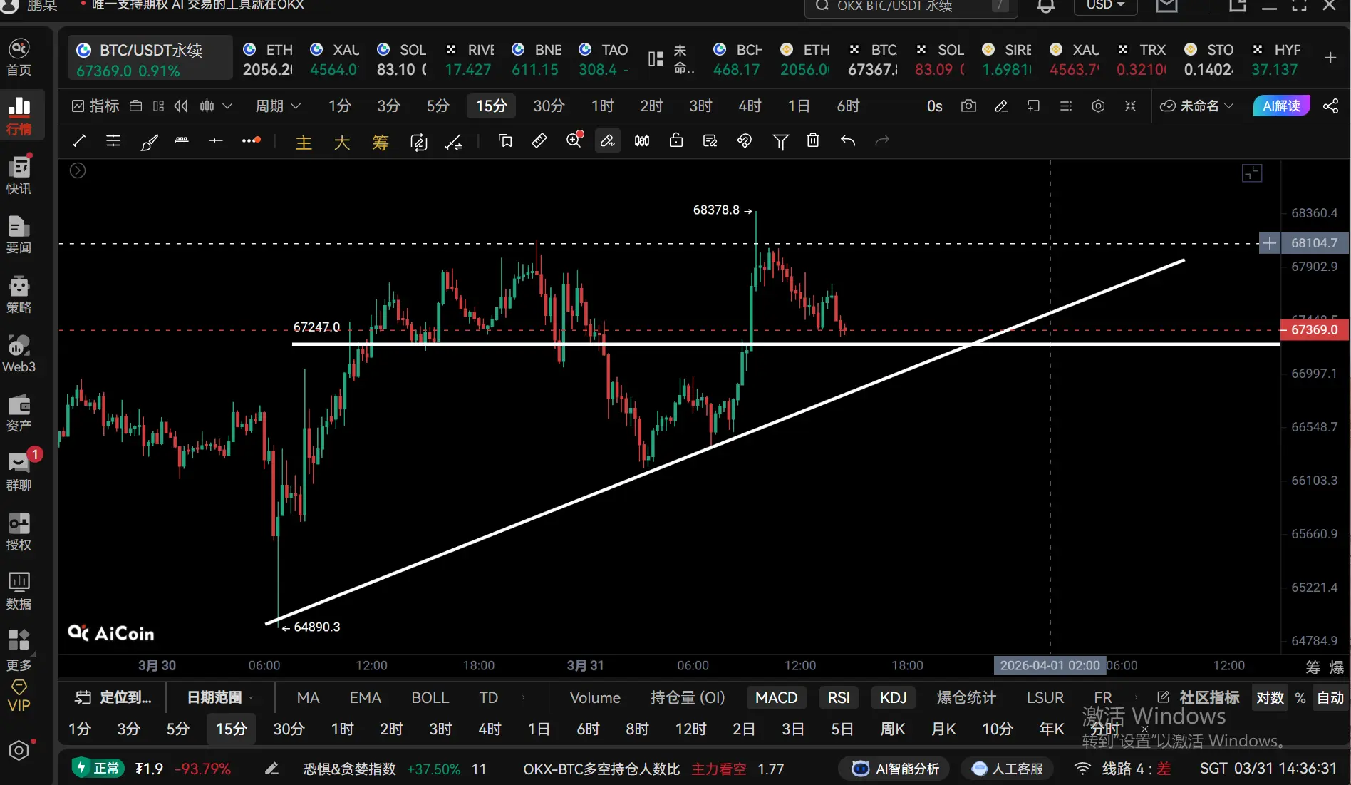
Task: Enable the EMA indicator
Action: pos(366,698)
